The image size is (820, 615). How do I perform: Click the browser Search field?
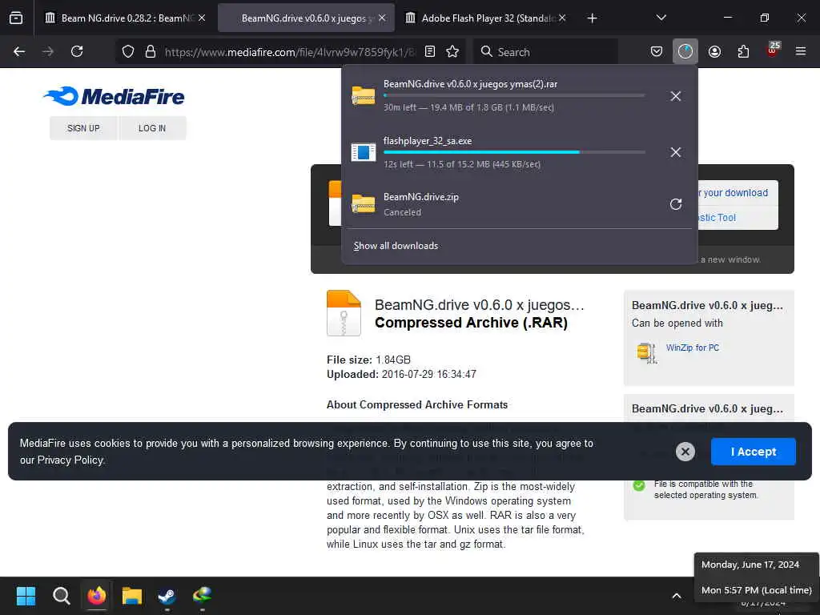click(546, 52)
